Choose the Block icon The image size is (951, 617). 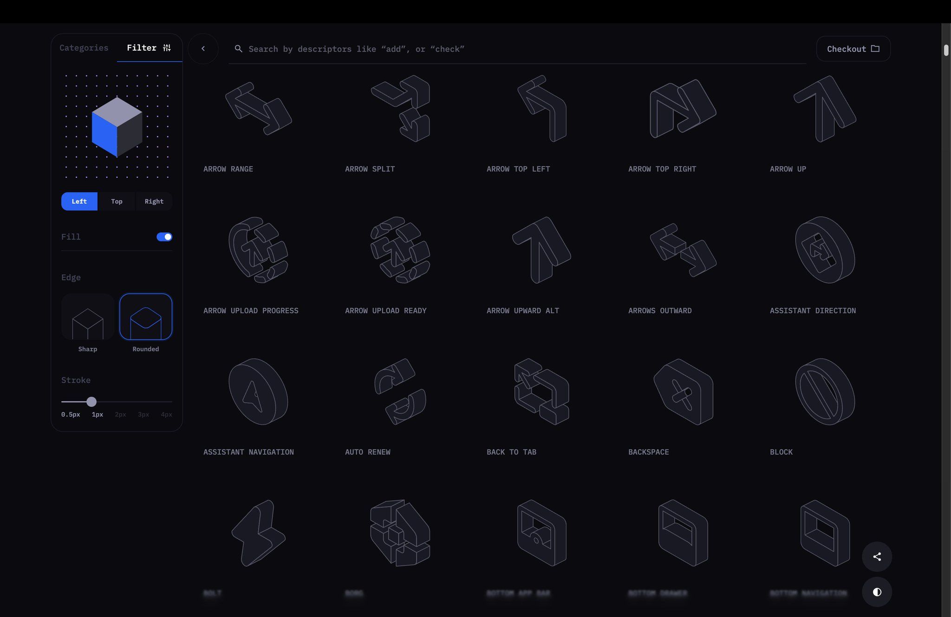(x=825, y=392)
